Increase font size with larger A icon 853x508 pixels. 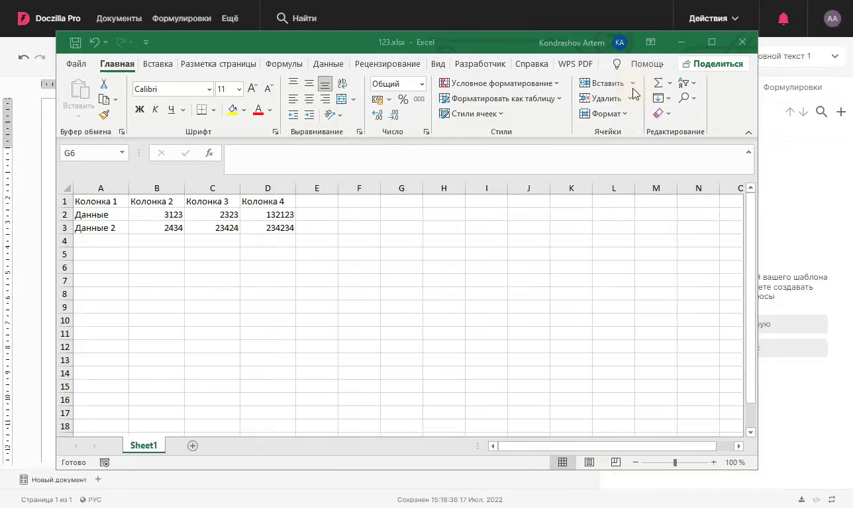pos(252,89)
